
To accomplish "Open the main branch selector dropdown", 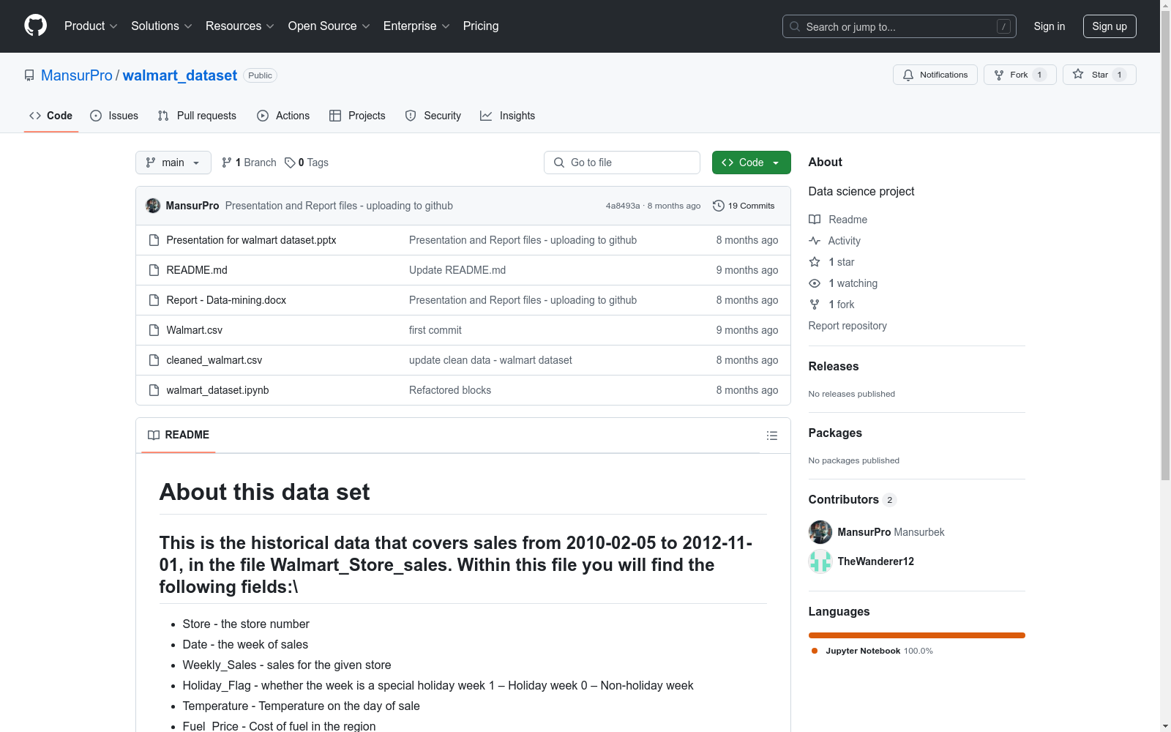I will (173, 163).
